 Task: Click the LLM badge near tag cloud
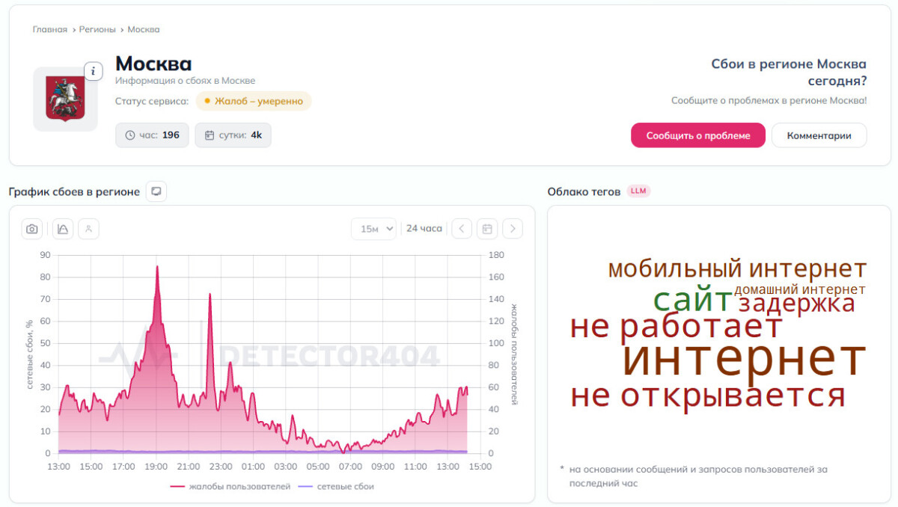click(x=638, y=191)
